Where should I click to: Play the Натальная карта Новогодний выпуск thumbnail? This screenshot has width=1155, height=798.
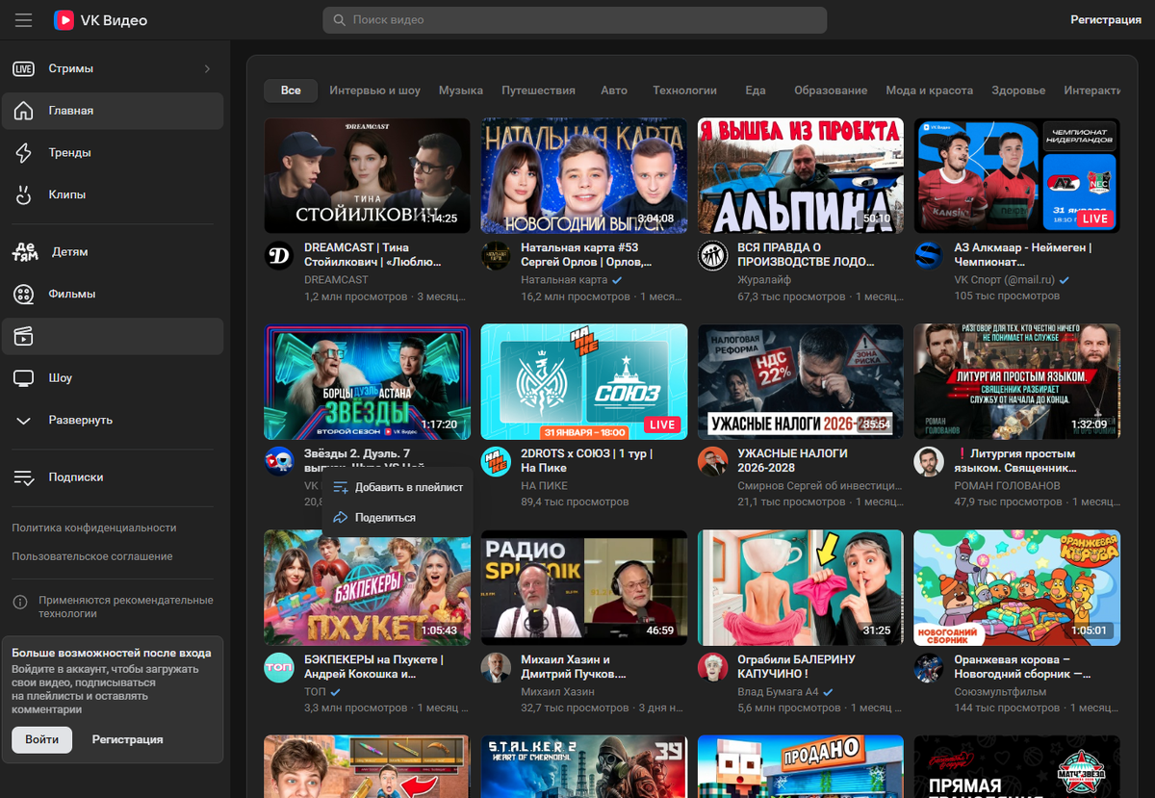584,176
